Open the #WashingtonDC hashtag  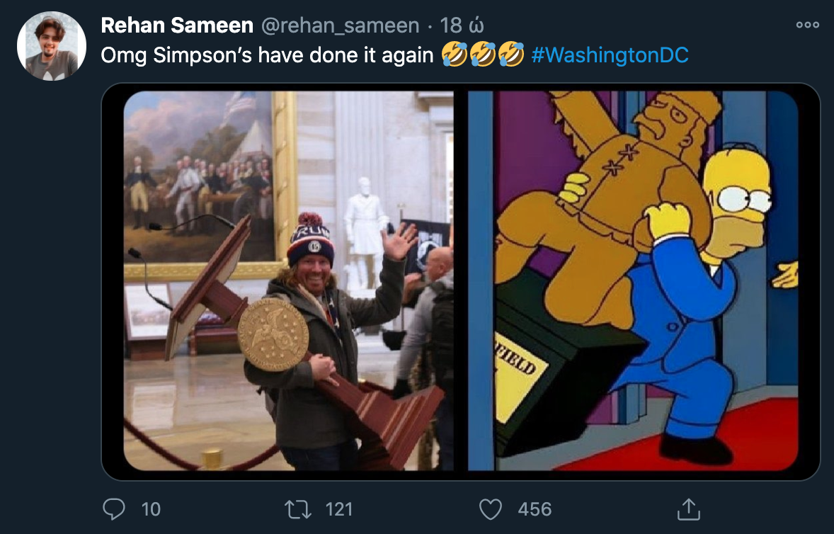(610, 55)
